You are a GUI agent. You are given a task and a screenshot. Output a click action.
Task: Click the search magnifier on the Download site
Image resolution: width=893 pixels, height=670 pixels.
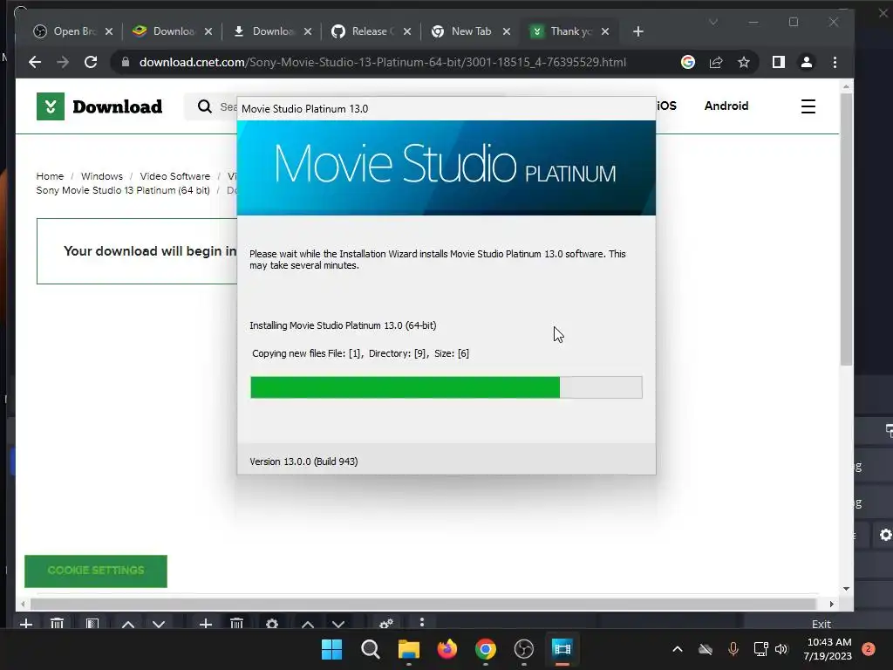coord(204,106)
